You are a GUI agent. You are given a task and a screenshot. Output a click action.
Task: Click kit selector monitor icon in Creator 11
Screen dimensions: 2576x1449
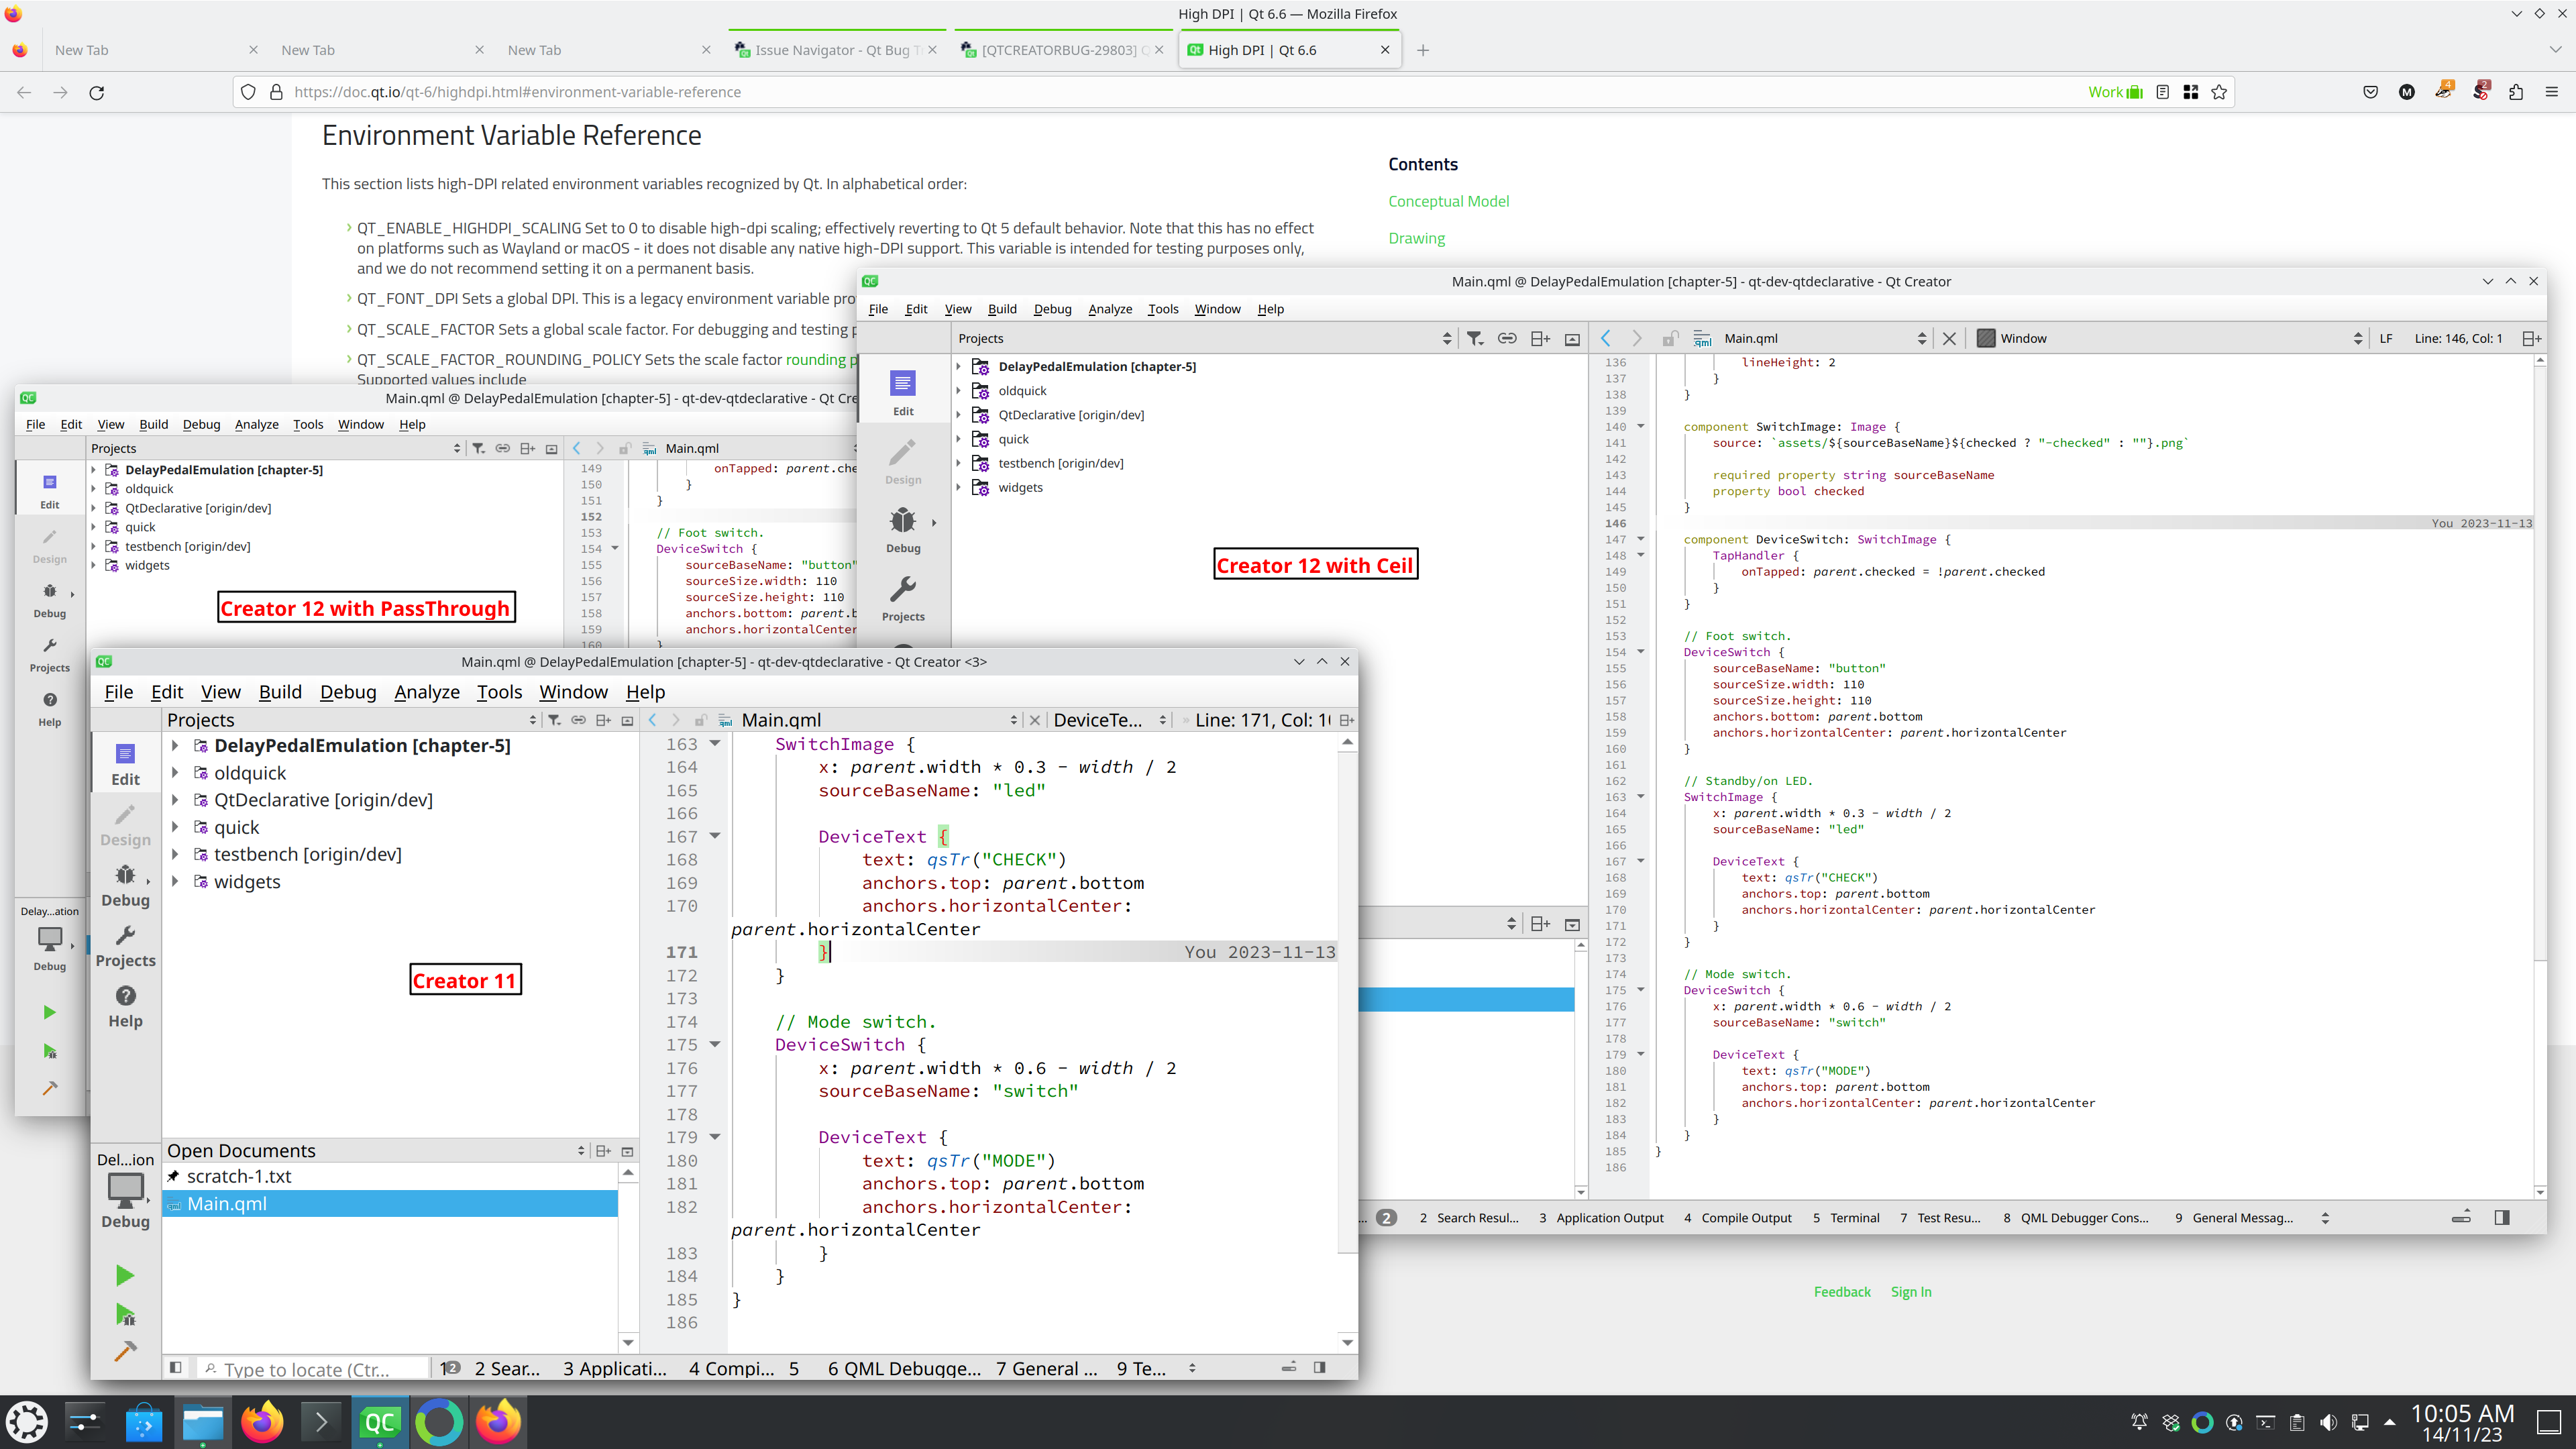125,1190
